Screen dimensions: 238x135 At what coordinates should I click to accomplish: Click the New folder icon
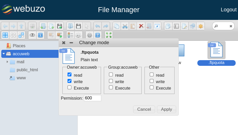click(x=43, y=26)
